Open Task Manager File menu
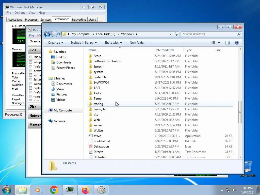The height and width of the screenshot is (195, 260). [x=9, y=13]
